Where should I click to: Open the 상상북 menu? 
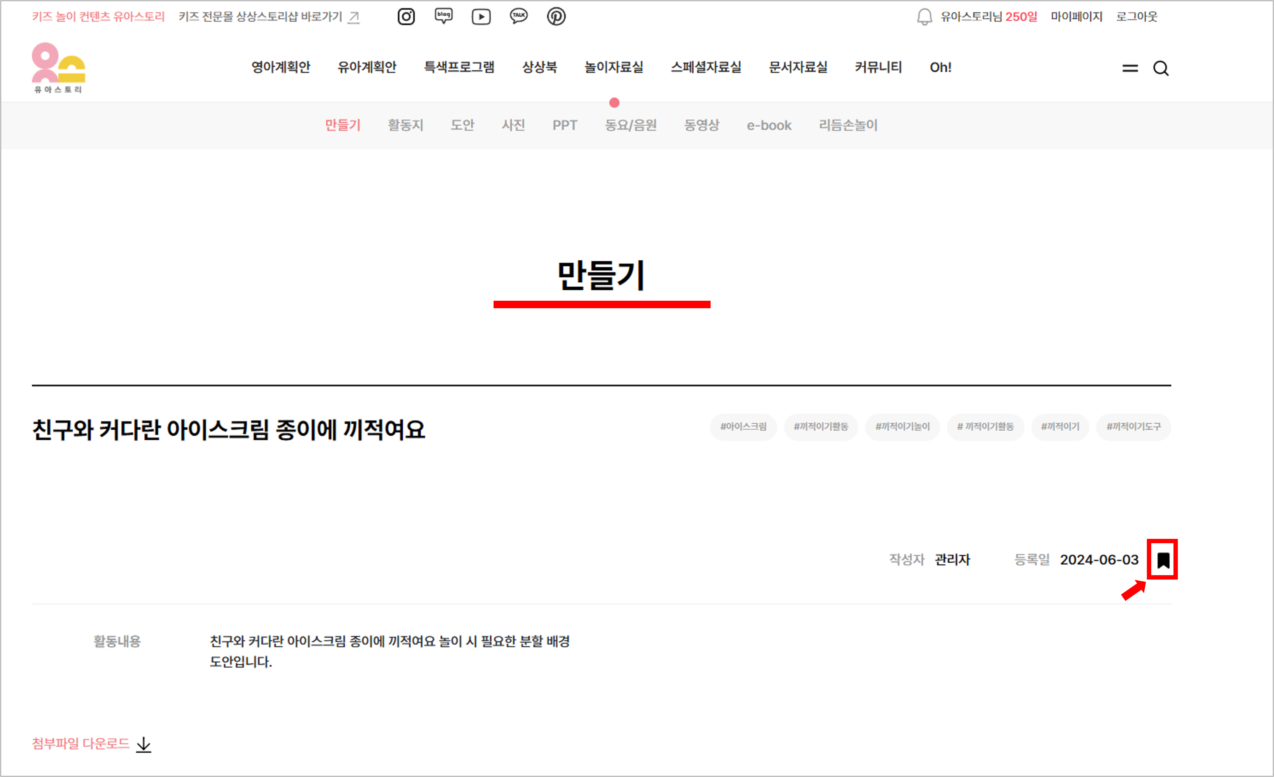539,67
